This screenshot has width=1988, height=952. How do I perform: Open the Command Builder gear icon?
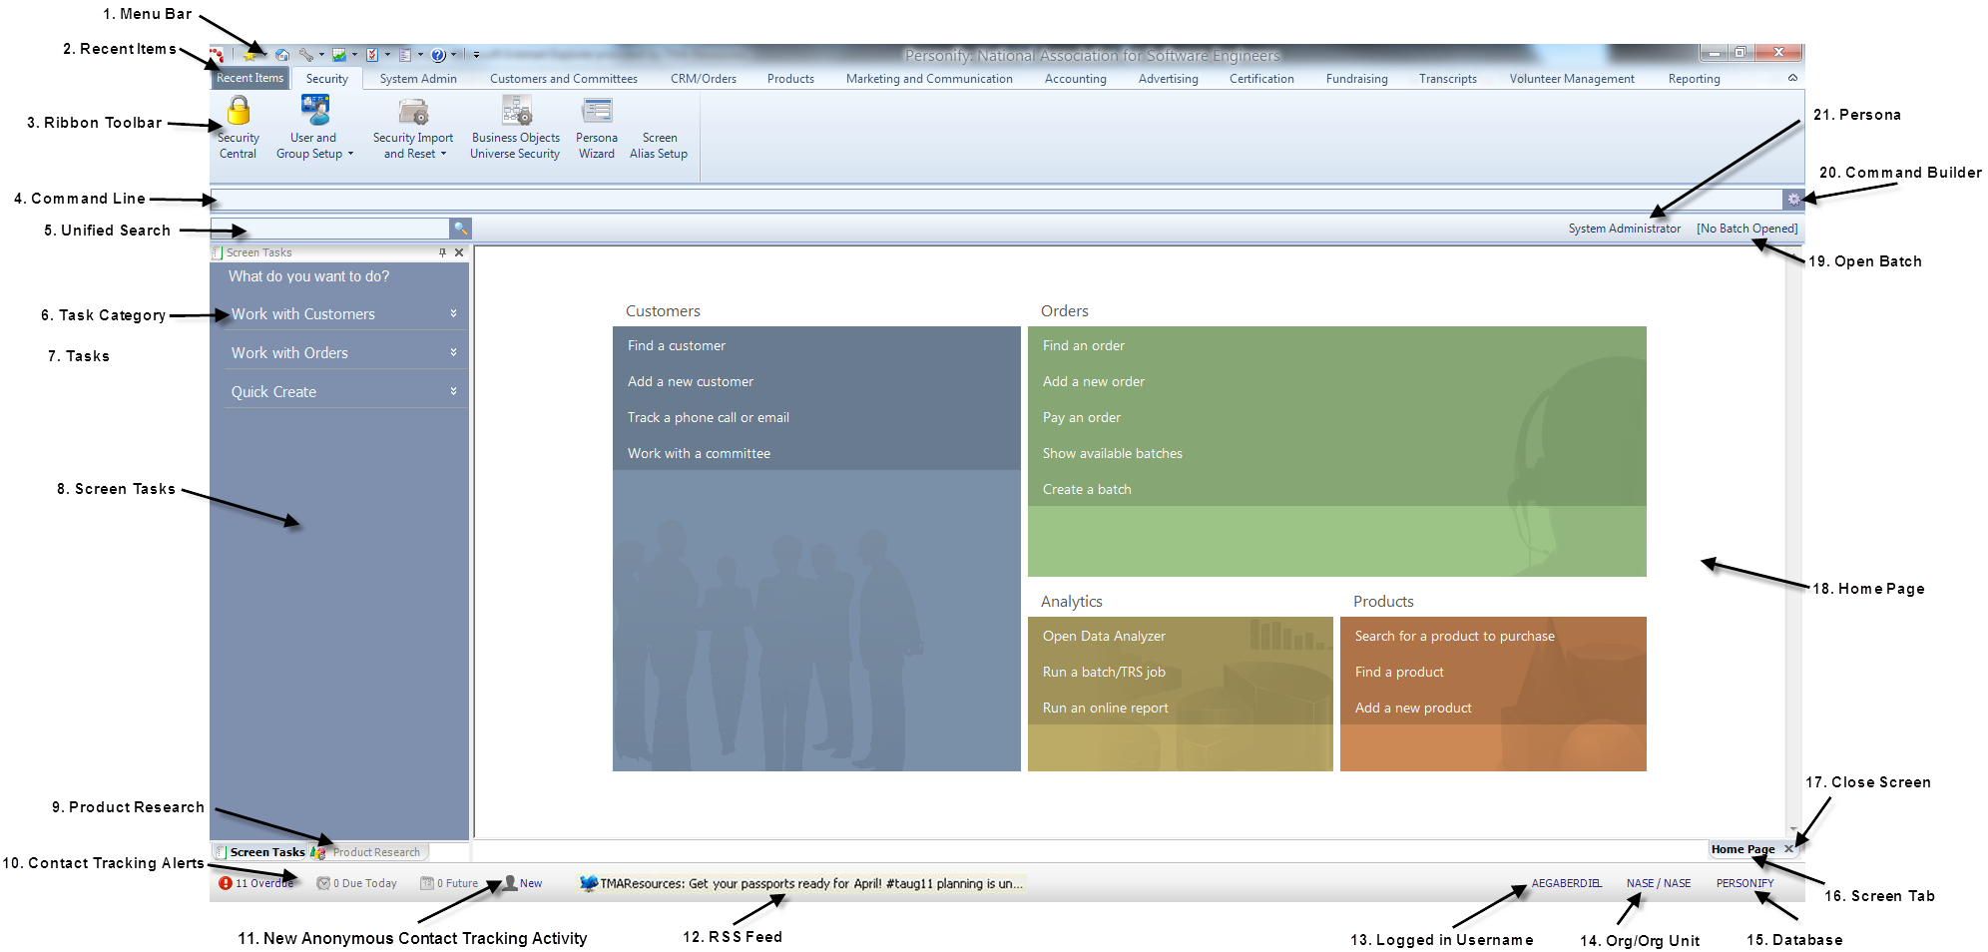coord(1793,199)
